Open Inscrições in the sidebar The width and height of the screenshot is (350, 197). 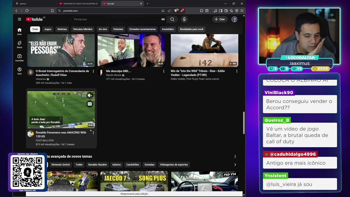click(19, 58)
